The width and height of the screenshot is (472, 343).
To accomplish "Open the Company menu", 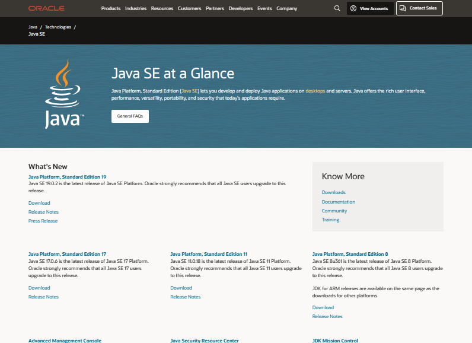I will 287,8.
